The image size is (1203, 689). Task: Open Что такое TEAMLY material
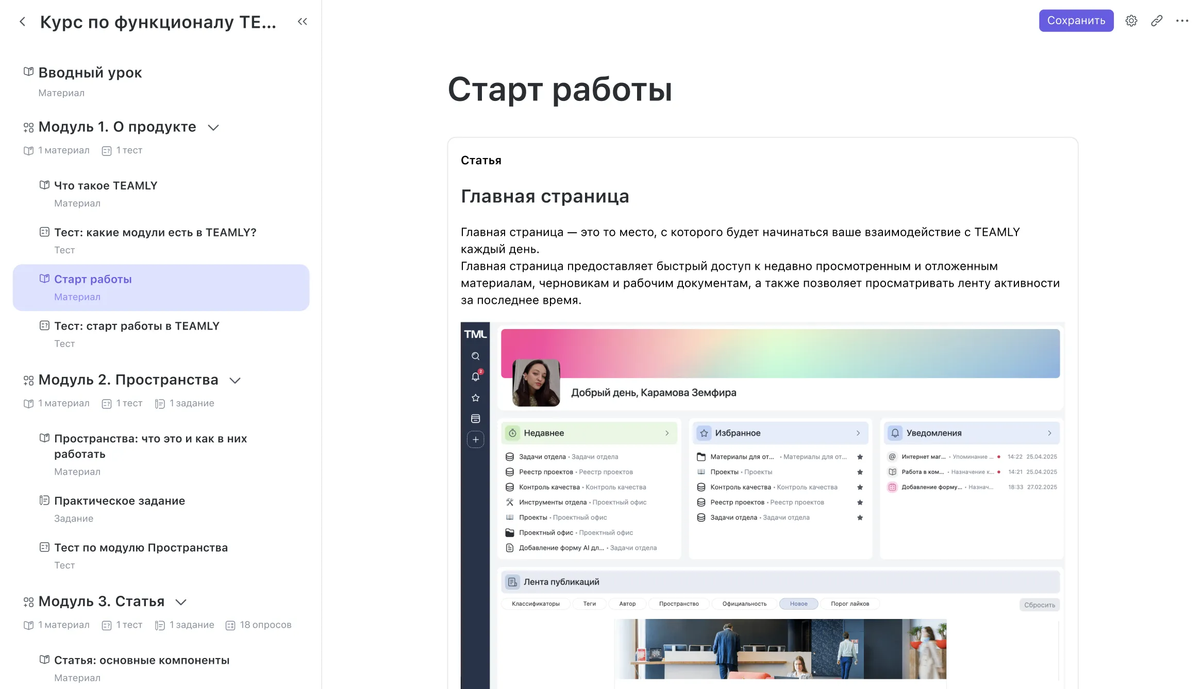(106, 185)
